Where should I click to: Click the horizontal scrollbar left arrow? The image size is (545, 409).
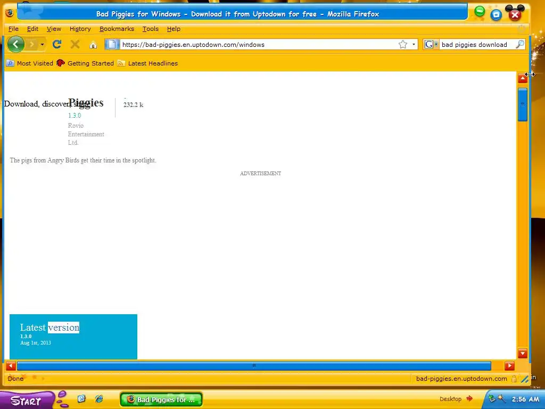[x=11, y=365]
